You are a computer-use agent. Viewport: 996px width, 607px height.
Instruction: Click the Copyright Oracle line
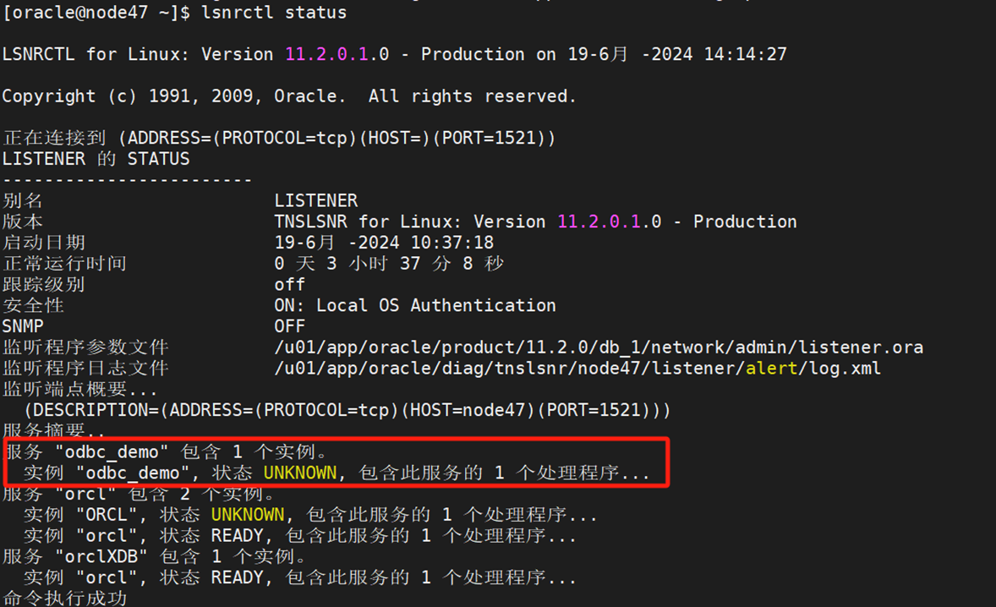pyautogui.click(x=288, y=96)
